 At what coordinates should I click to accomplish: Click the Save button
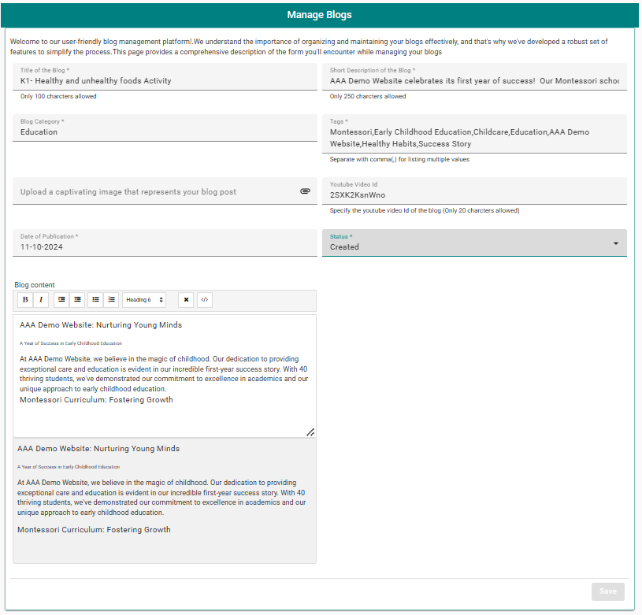pos(607,591)
